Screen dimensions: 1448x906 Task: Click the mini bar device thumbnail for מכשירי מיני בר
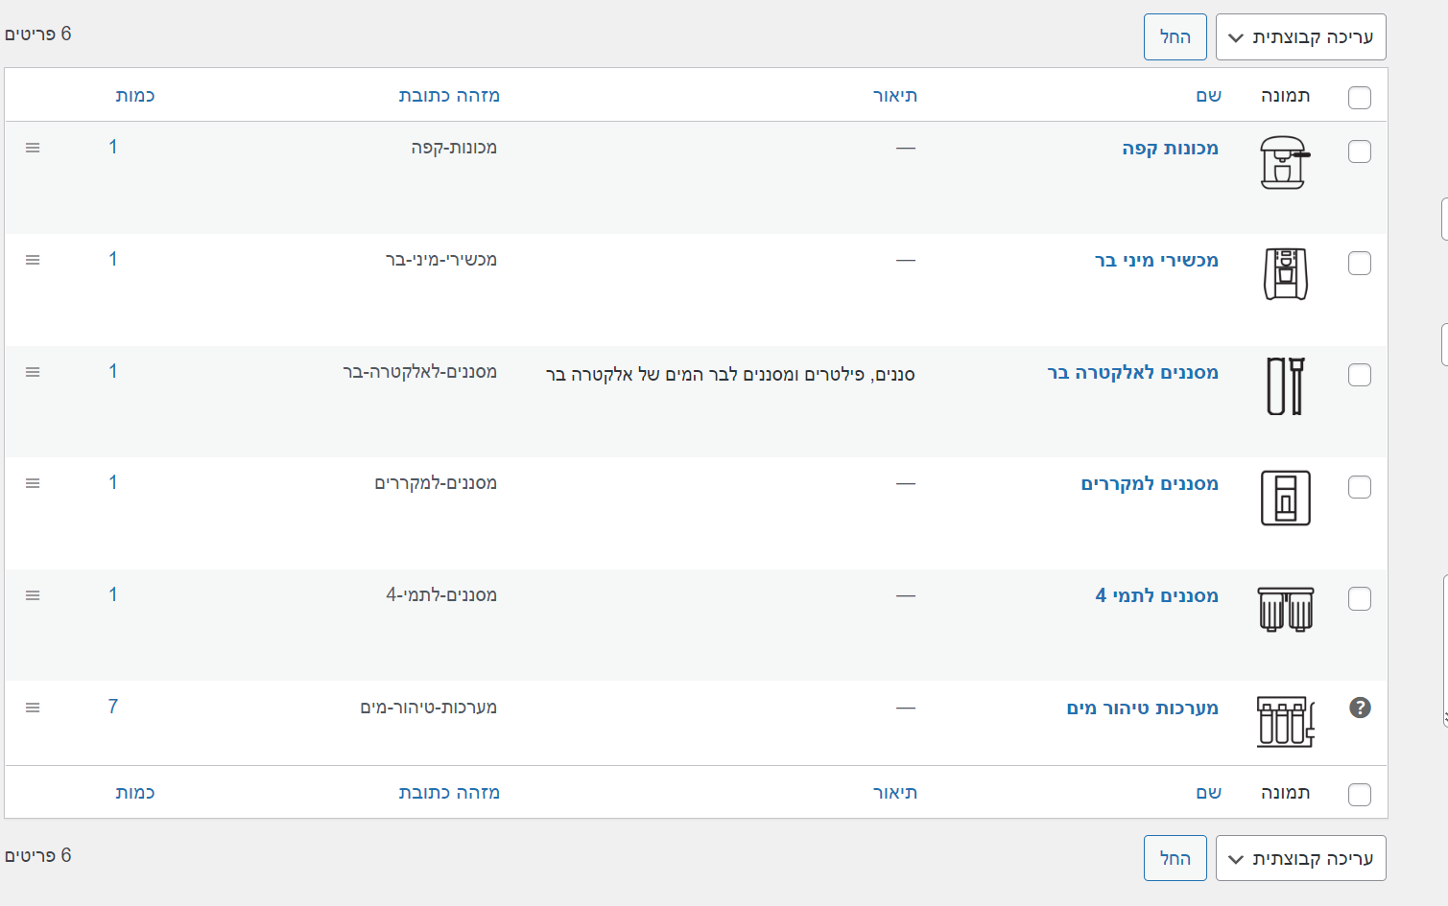click(x=1285, y=274)
